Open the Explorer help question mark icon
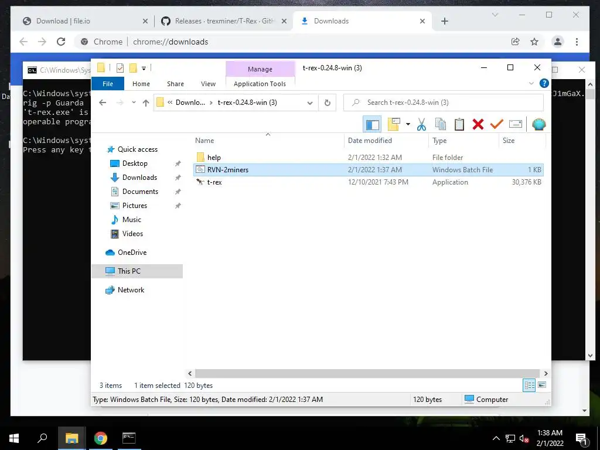The height and width of the screenshot is (450, 600). point(544,83)
